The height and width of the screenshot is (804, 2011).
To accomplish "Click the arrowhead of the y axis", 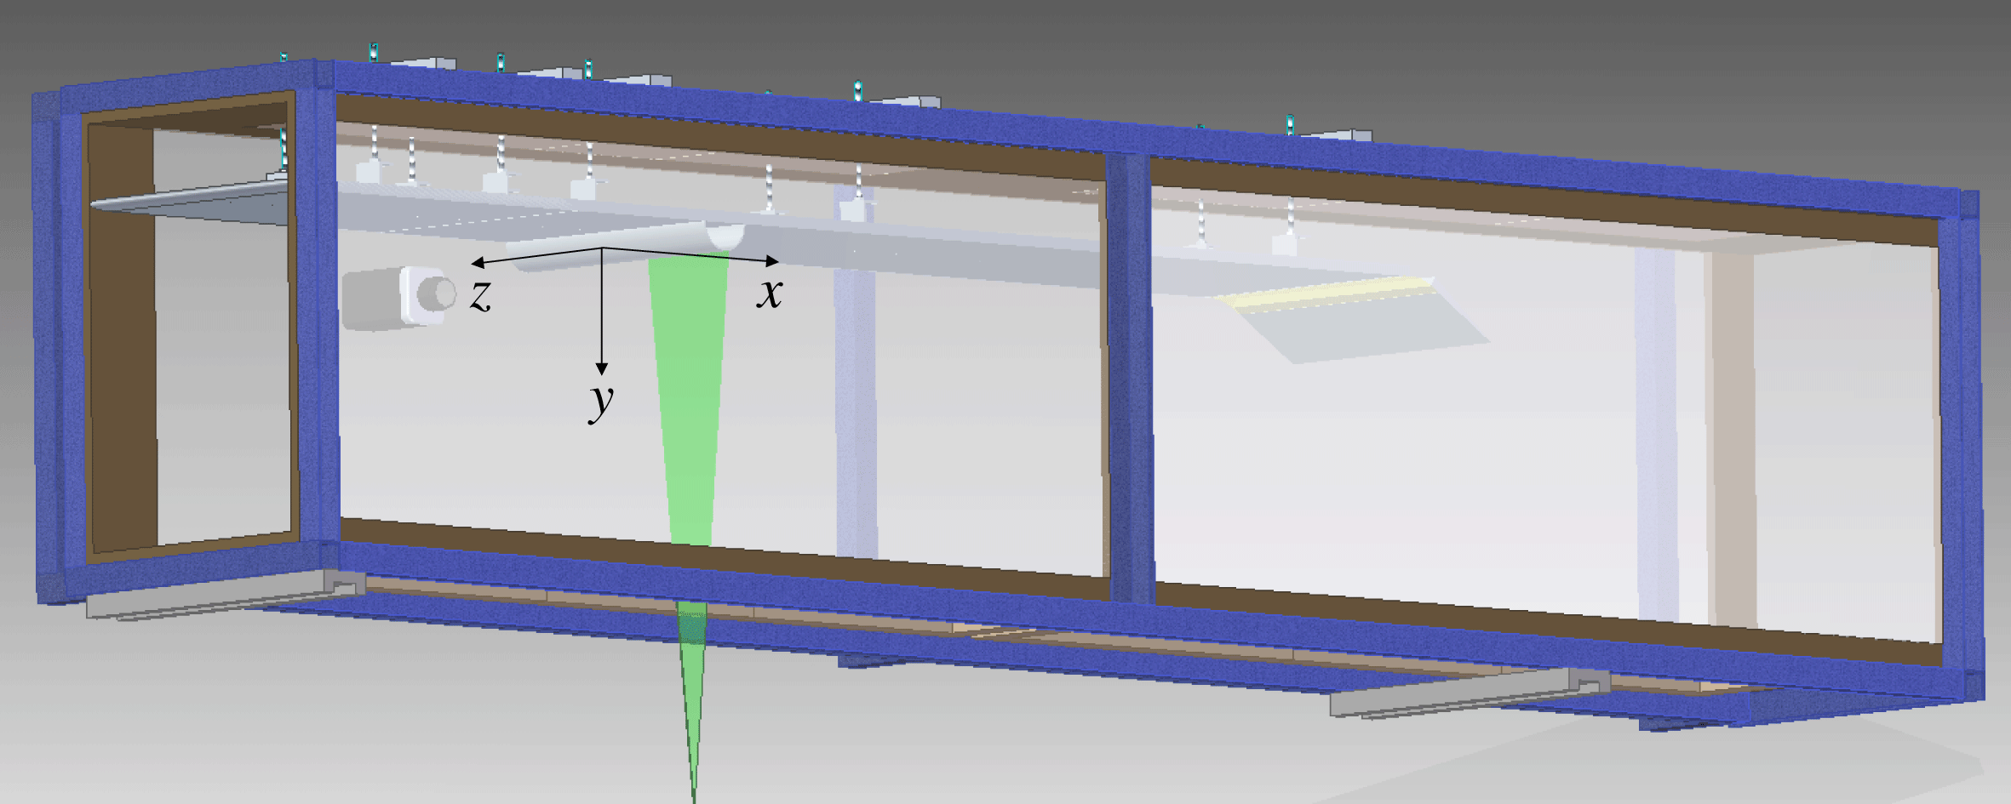I will pyautogui.click(x=602, y=368).
